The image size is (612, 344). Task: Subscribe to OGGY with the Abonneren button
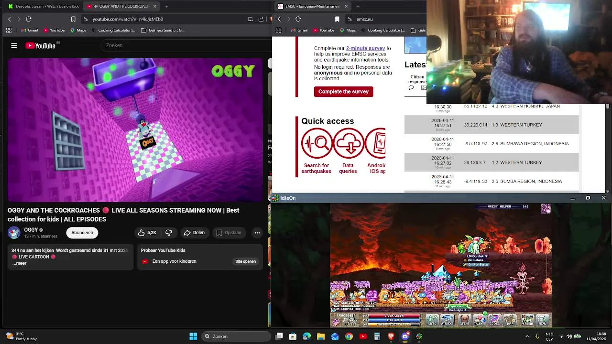[82, 233]
